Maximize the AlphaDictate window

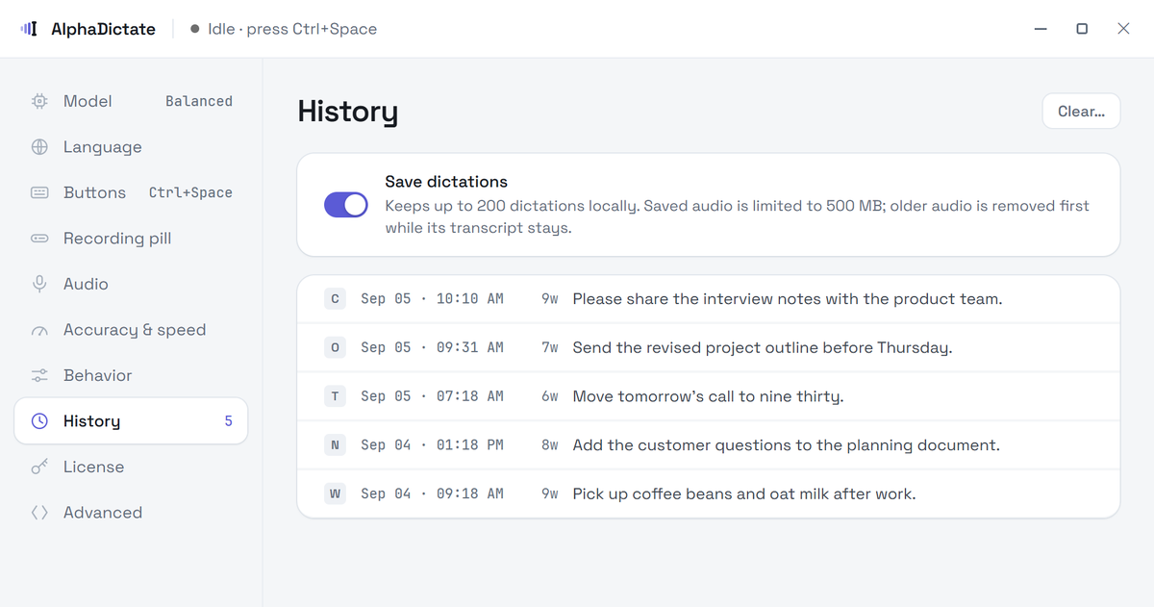(x=1082, y=29)
